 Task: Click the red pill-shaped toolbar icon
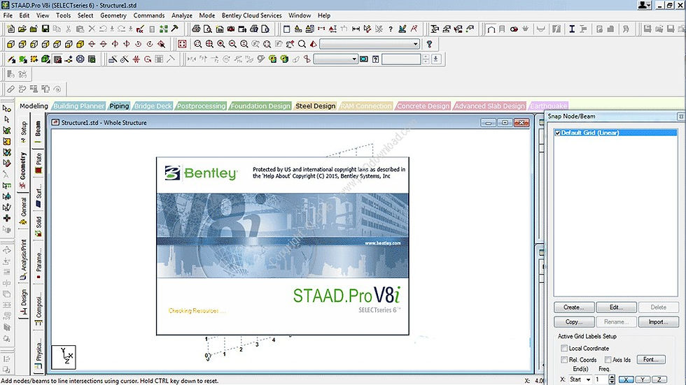[514, 29]
